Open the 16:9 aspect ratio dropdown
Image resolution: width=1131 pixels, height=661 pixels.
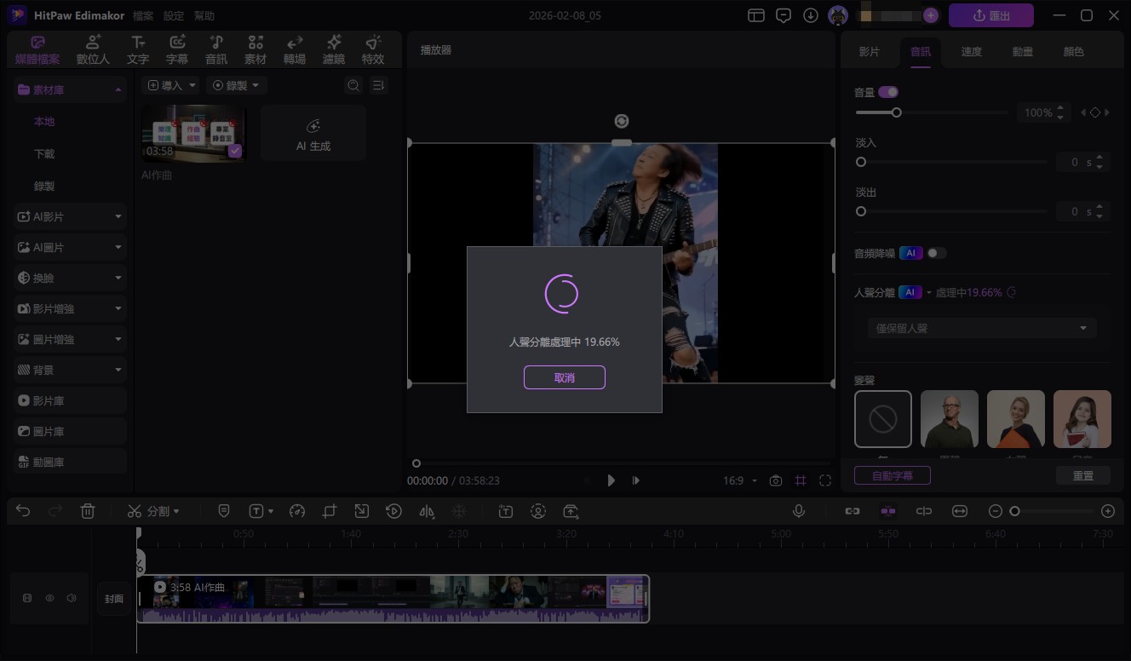pyautogui.click(x=739, y=480)
